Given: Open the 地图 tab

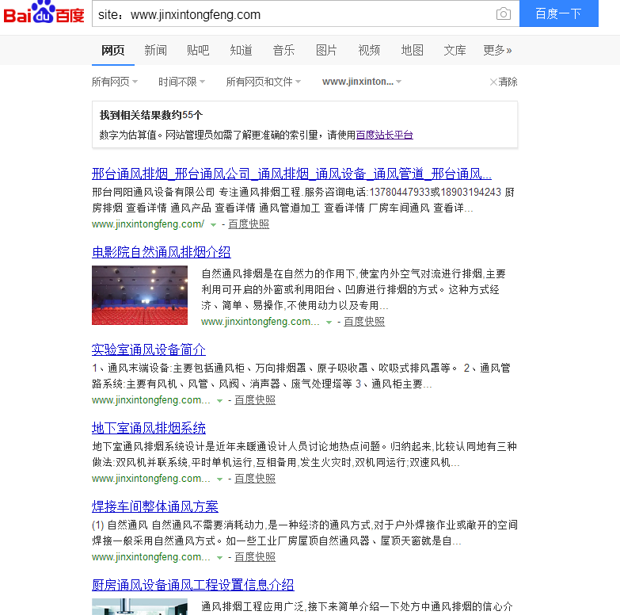Looking at the screenshot, I should click(x=412, y=50).
